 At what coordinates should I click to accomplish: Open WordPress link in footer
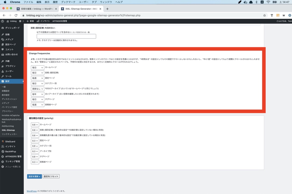[x=32, y=191]
